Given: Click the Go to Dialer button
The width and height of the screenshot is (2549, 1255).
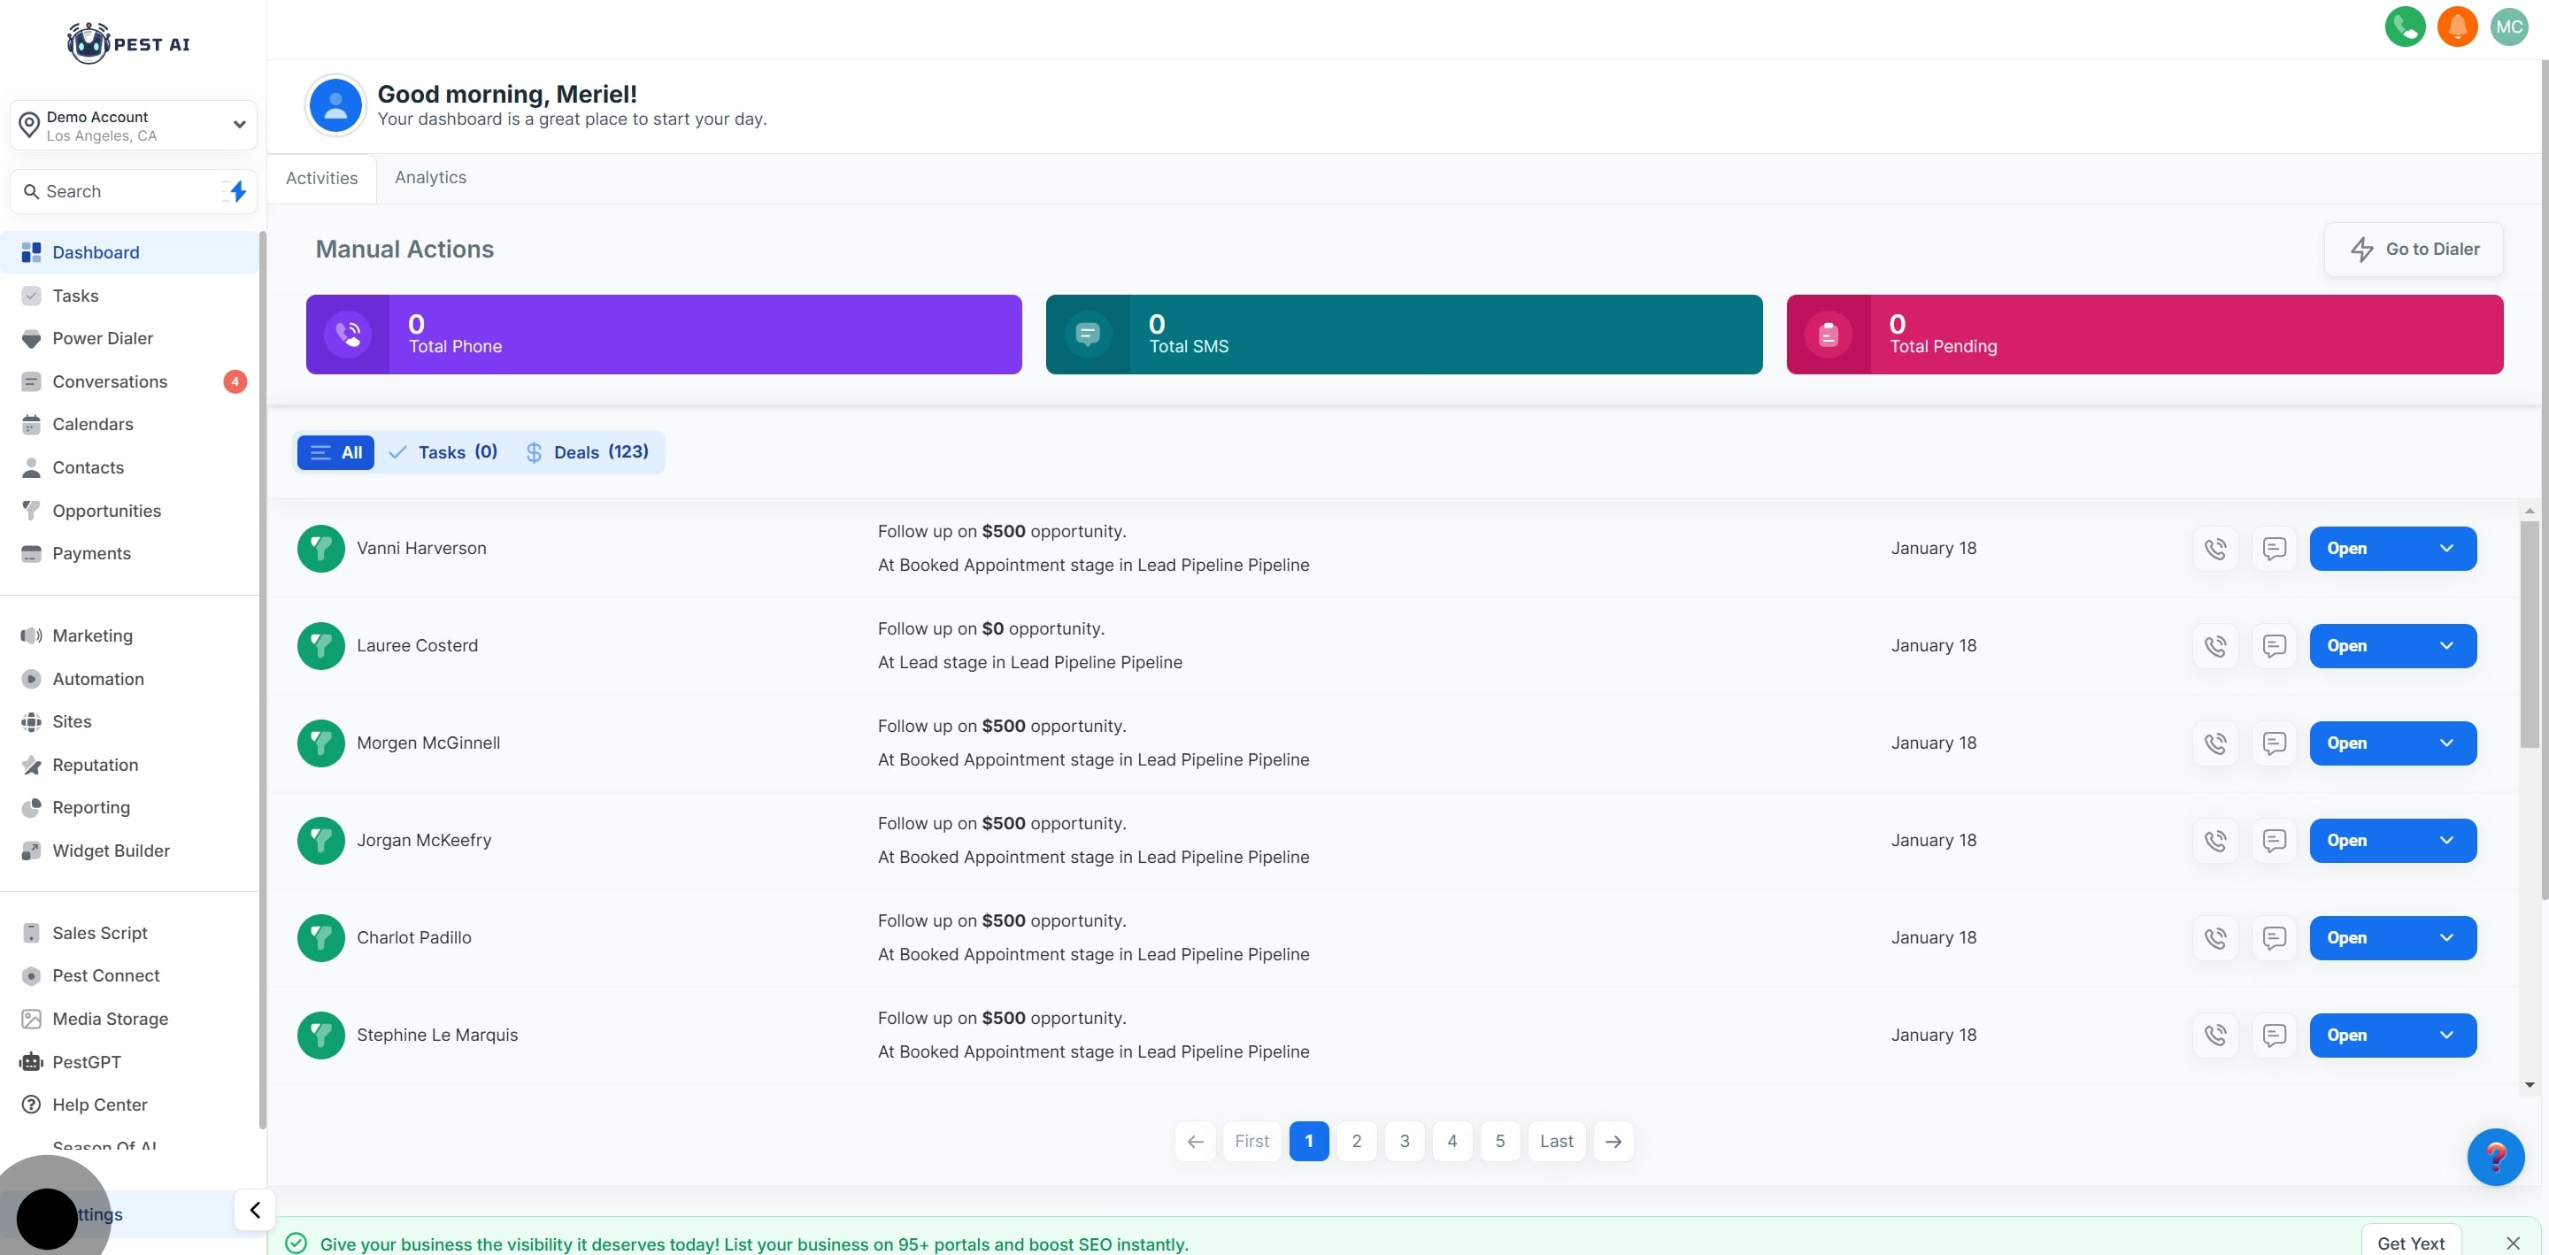Looking at the screenshot, I should [x=2414, y=250].
